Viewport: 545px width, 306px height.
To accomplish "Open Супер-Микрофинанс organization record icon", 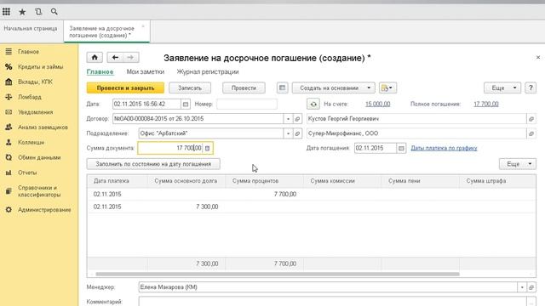I will pyautogui.click(x=531, y=133).
